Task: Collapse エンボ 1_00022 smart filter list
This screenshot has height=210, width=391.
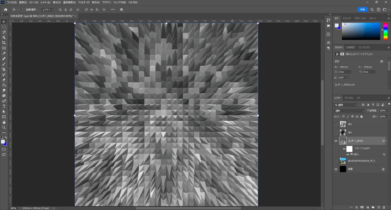Action: point(387,141)
